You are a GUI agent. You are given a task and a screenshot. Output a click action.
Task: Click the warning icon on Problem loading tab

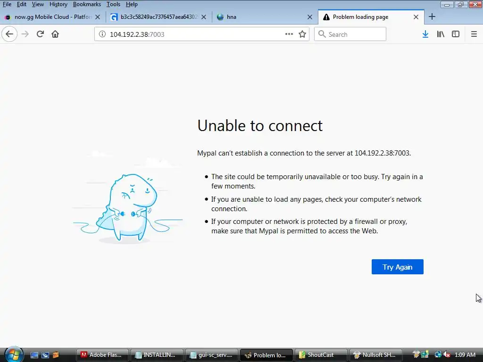pos(326,17)
